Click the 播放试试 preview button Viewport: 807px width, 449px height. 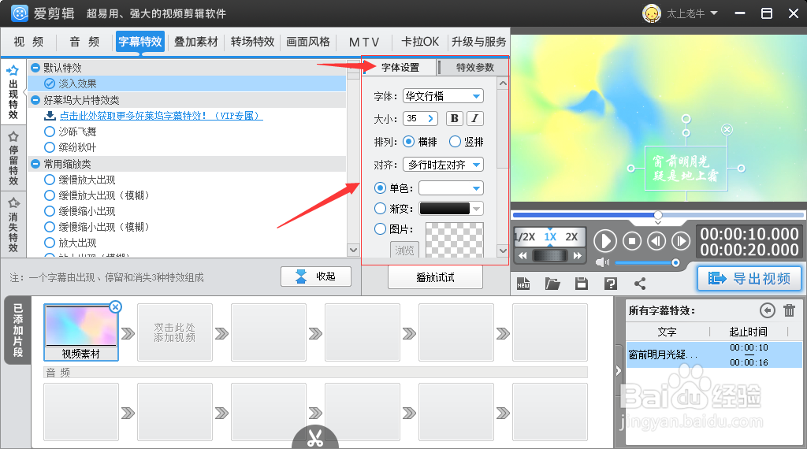click(435, 278)
